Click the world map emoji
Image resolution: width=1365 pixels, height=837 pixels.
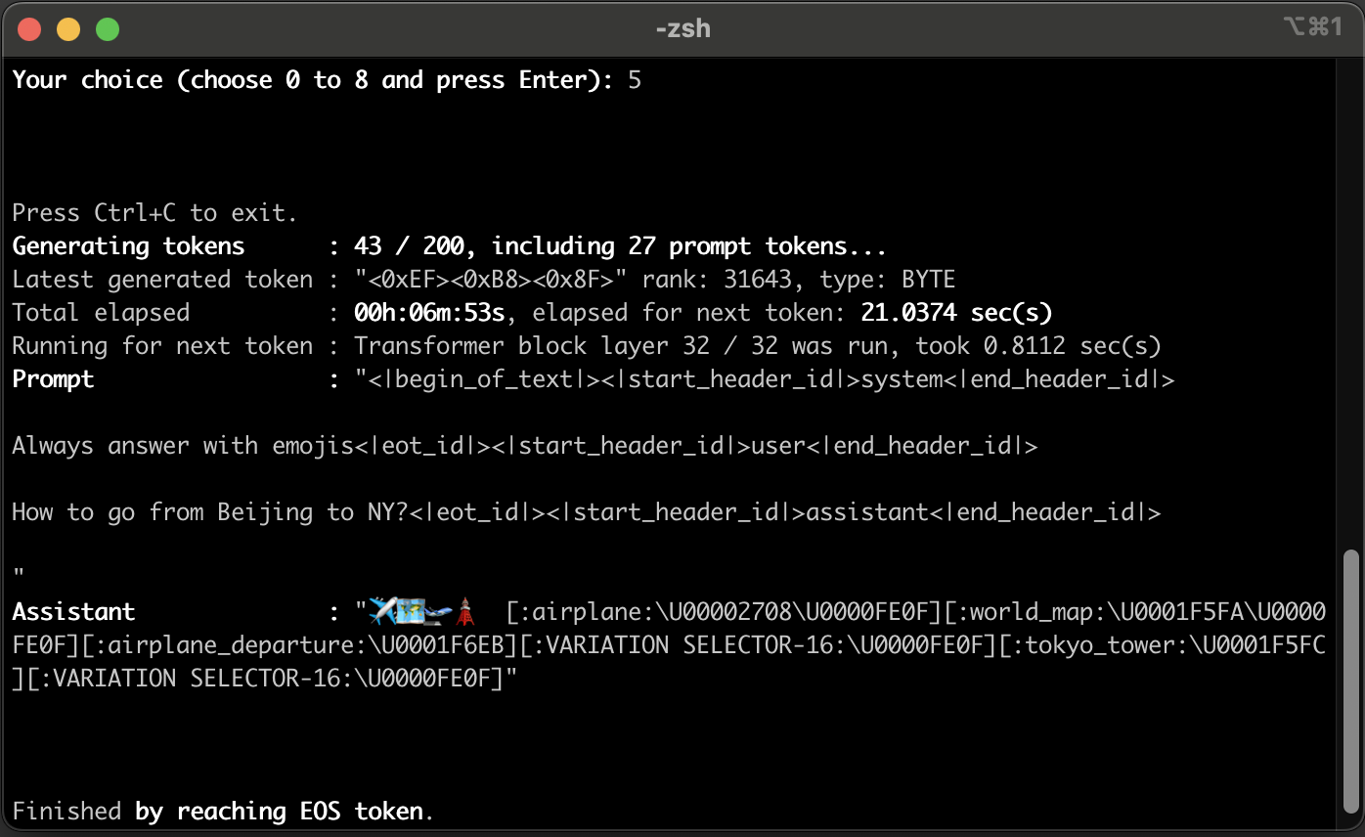coord(411,611)
